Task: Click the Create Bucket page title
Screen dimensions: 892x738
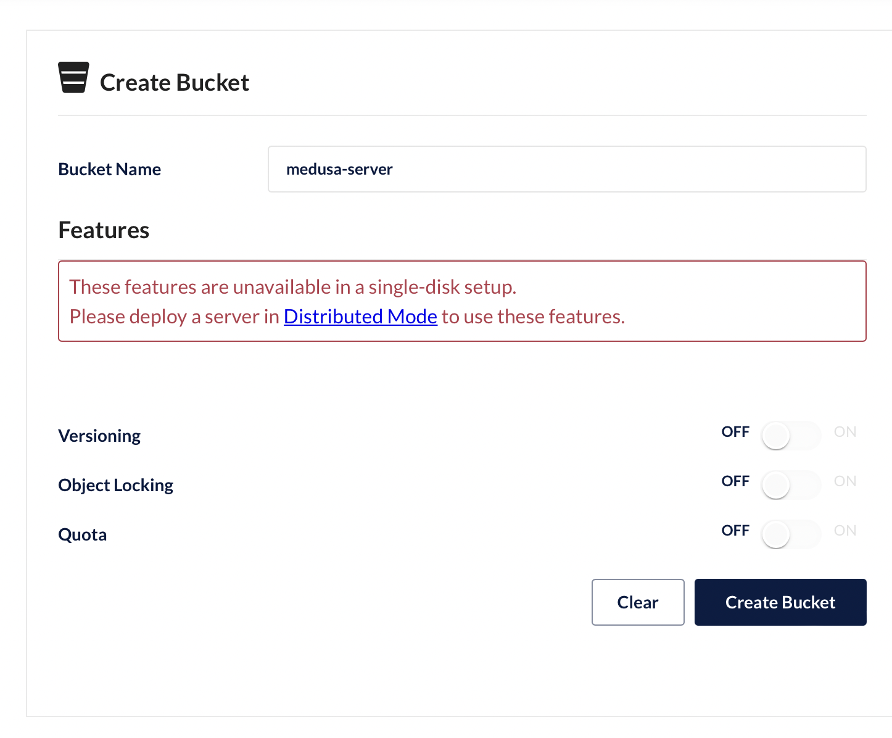Action: point(175,81)
